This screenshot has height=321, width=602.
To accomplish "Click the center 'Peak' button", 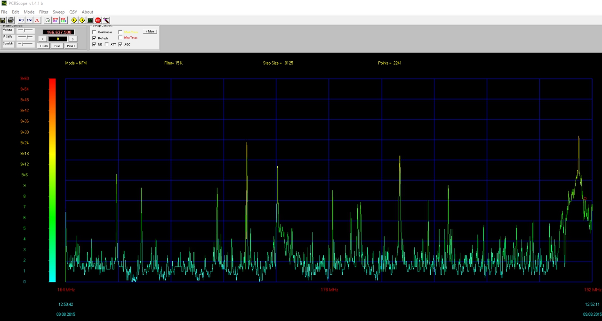I will [57, 46].
